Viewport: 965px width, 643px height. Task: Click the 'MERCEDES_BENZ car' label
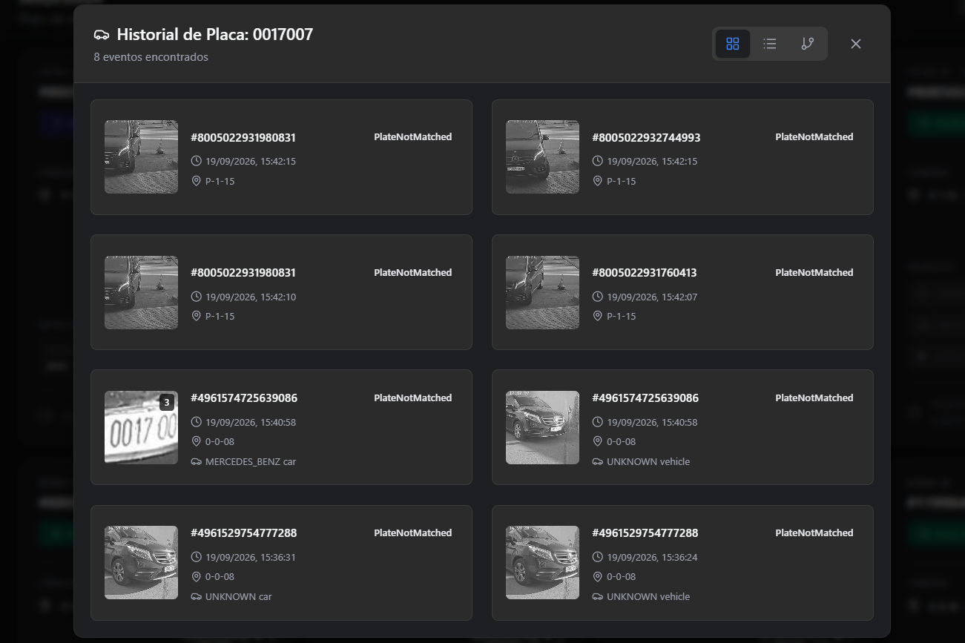click(251, 461)
